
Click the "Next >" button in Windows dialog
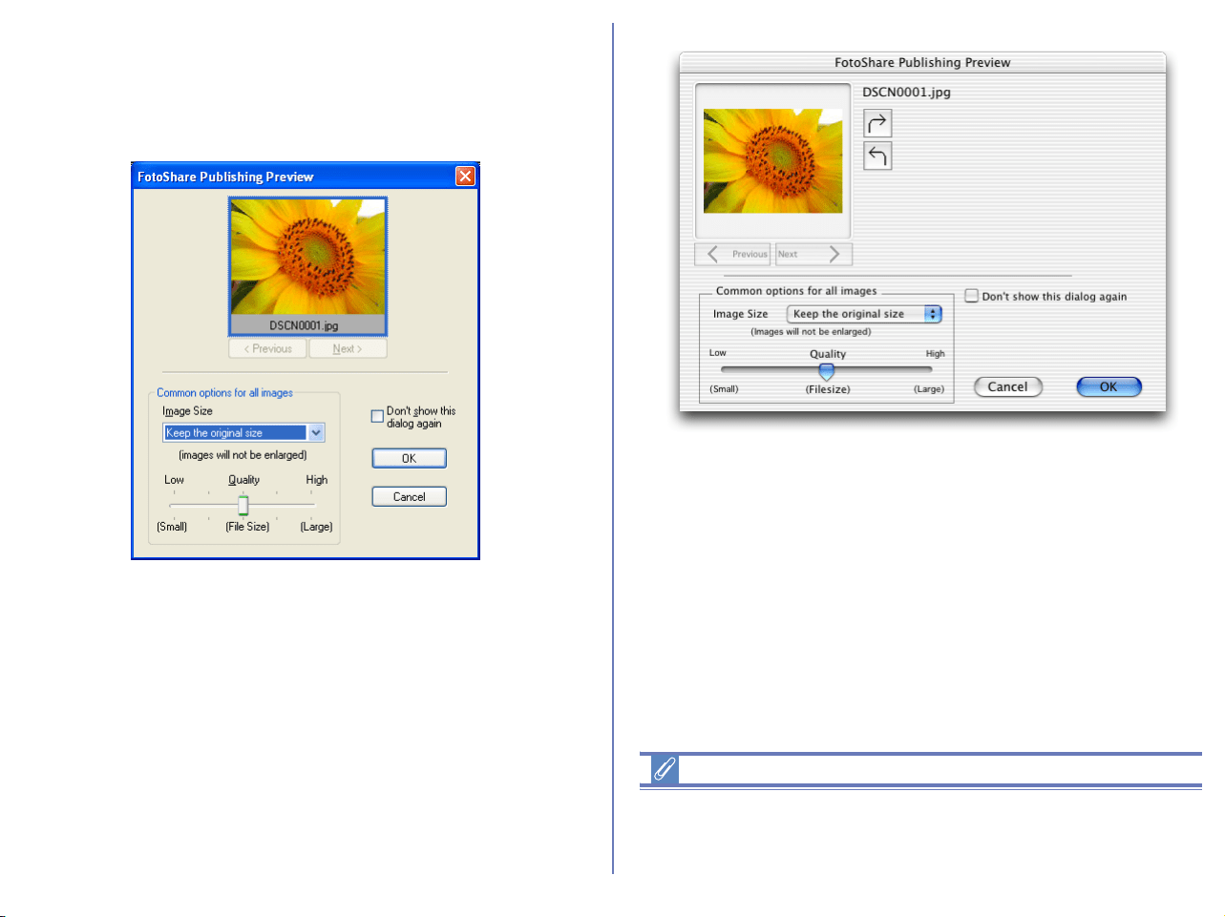348,348
